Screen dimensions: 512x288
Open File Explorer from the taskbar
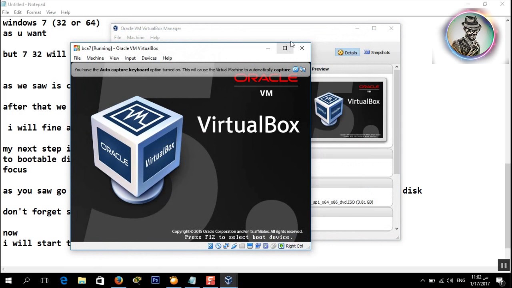point(82,280)
